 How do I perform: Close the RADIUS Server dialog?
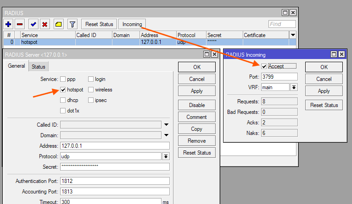coord(215,54)
